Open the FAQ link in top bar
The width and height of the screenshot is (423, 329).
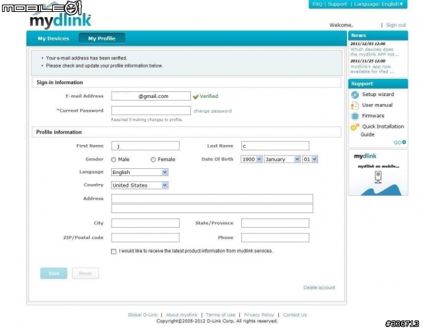317,4
